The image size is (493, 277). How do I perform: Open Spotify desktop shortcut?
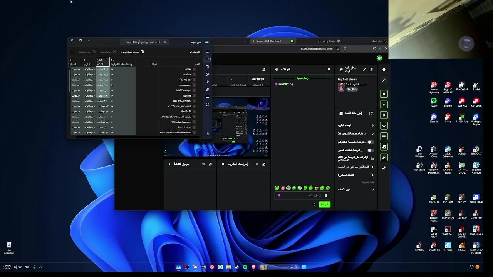pos(434,102)
